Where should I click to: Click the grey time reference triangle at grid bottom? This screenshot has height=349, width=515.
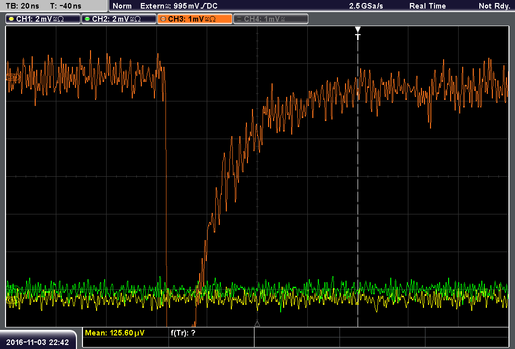(x=257, y=324)
